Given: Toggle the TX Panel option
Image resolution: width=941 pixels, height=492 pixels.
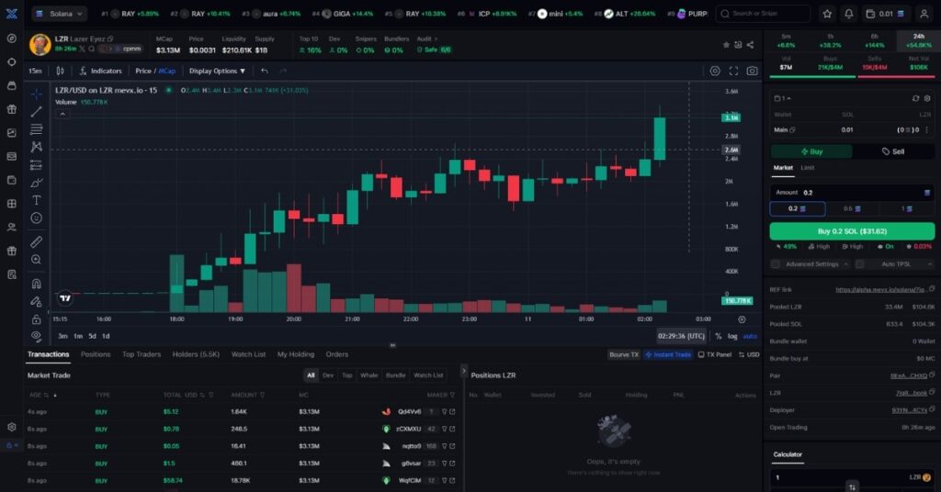Looking at the screenshot, I should coord(714,354).
